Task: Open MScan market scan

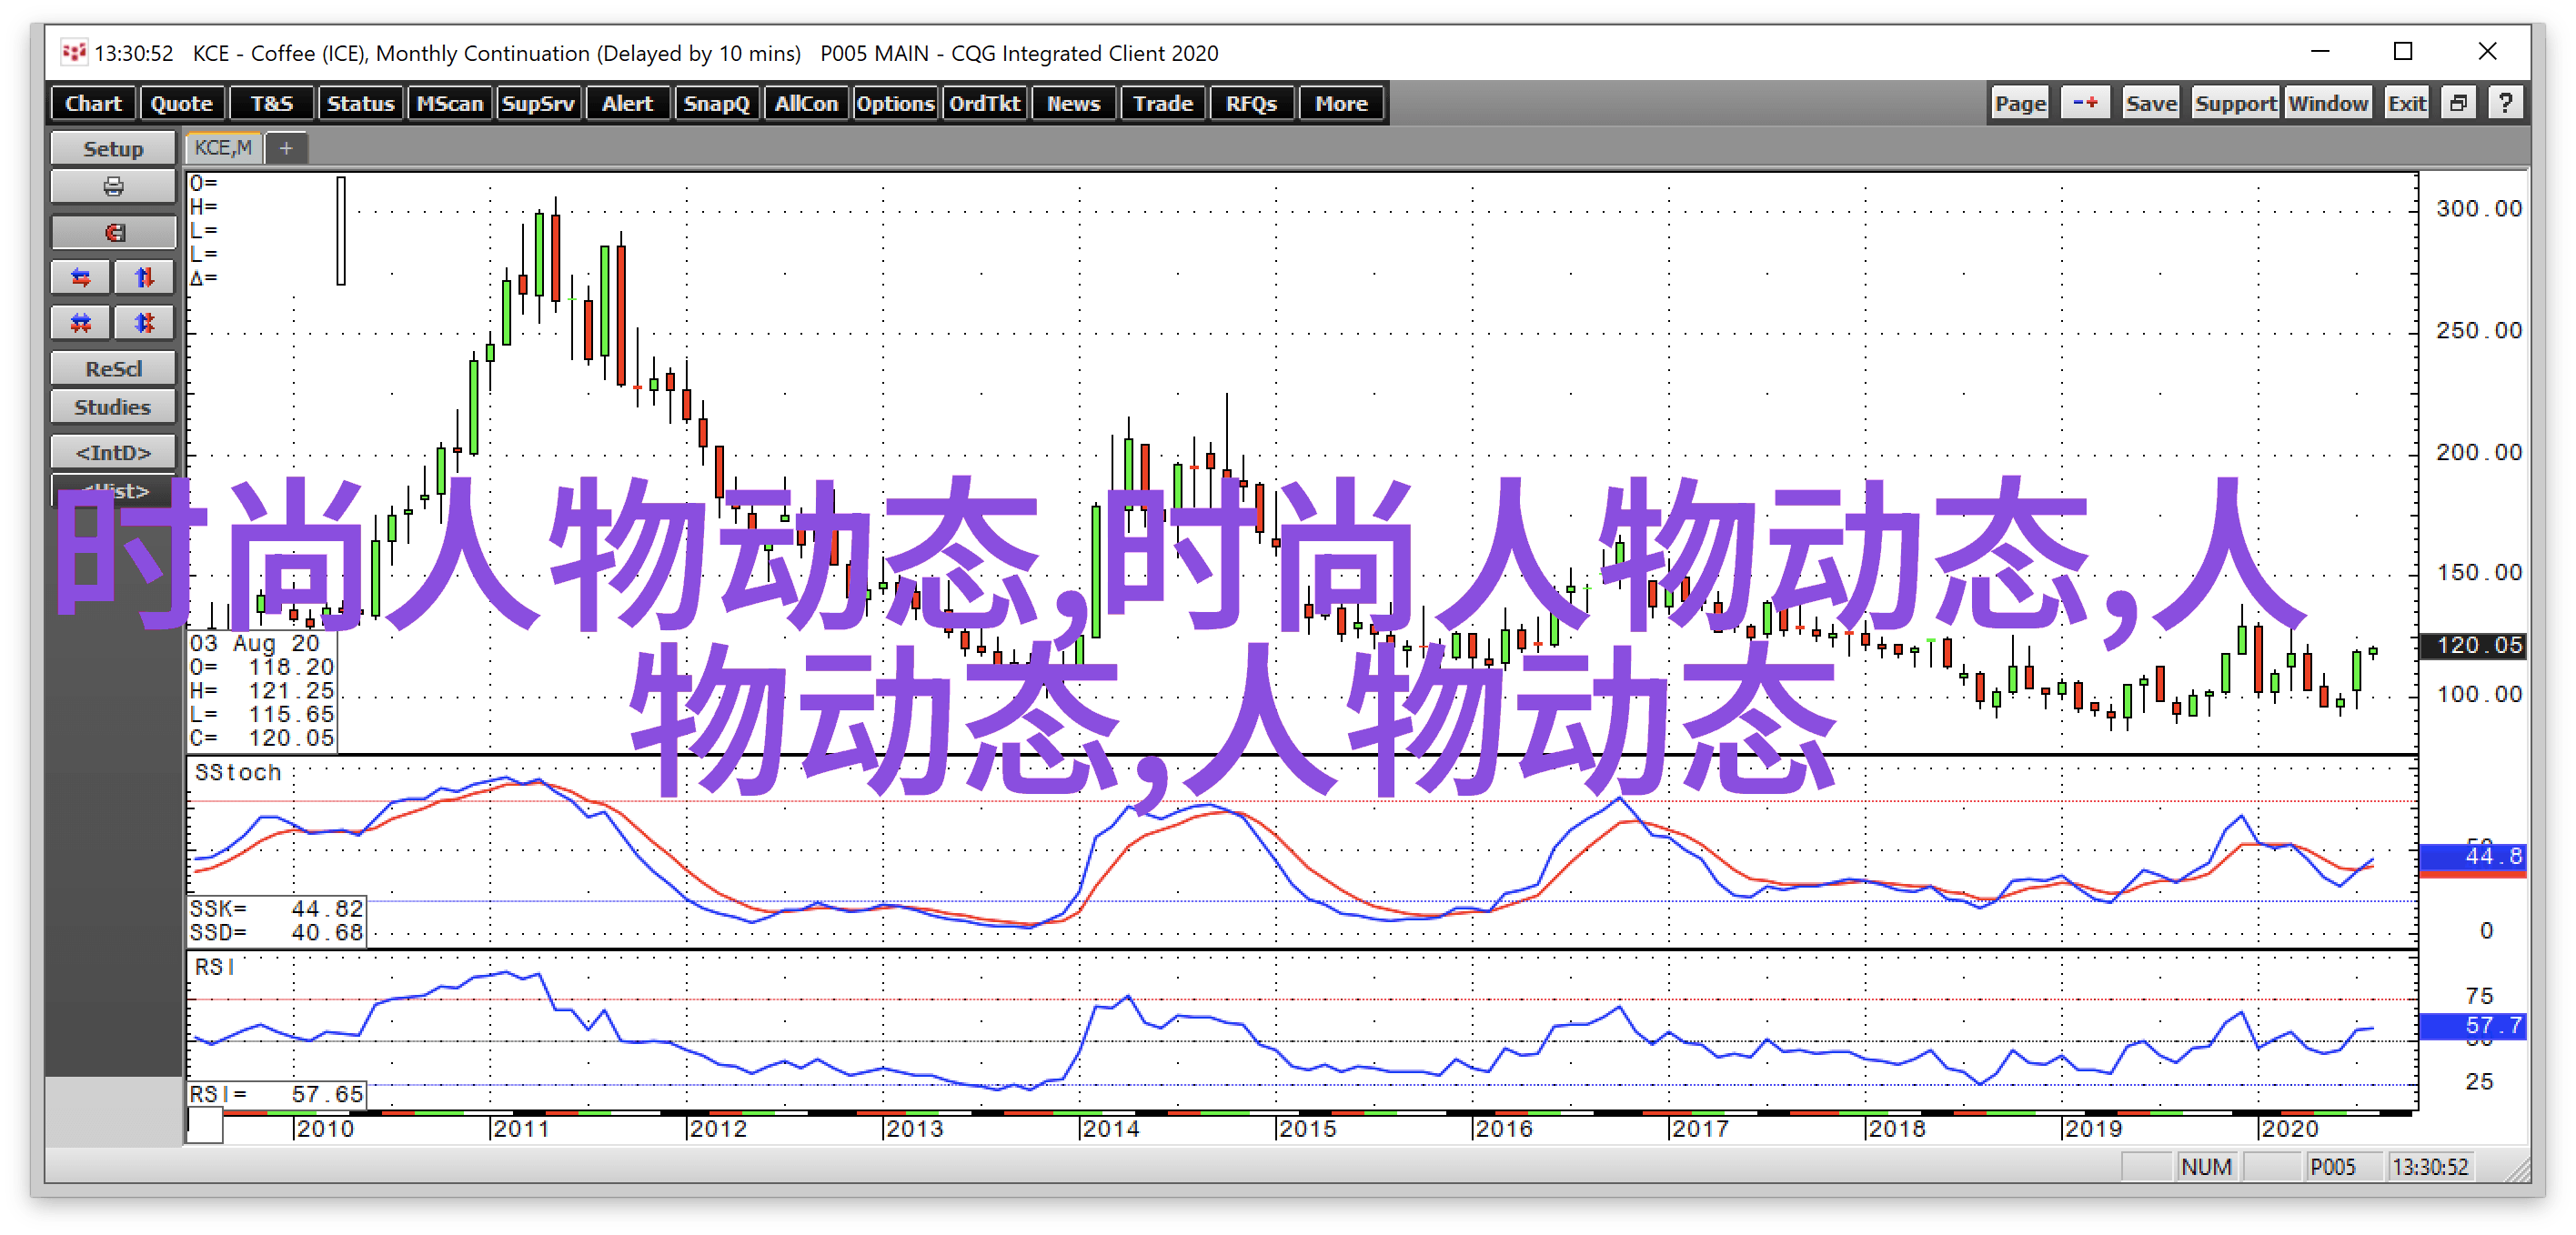Action: [x=449, y=103]
